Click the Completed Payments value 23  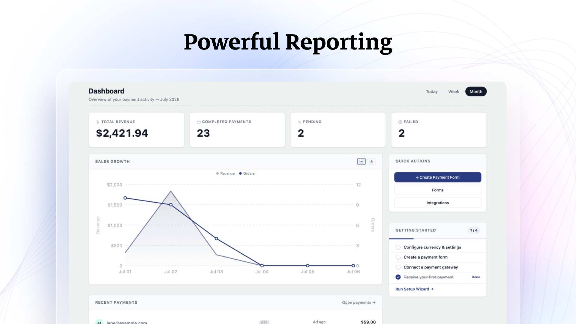pyautogui.click(x=203, y=133)
